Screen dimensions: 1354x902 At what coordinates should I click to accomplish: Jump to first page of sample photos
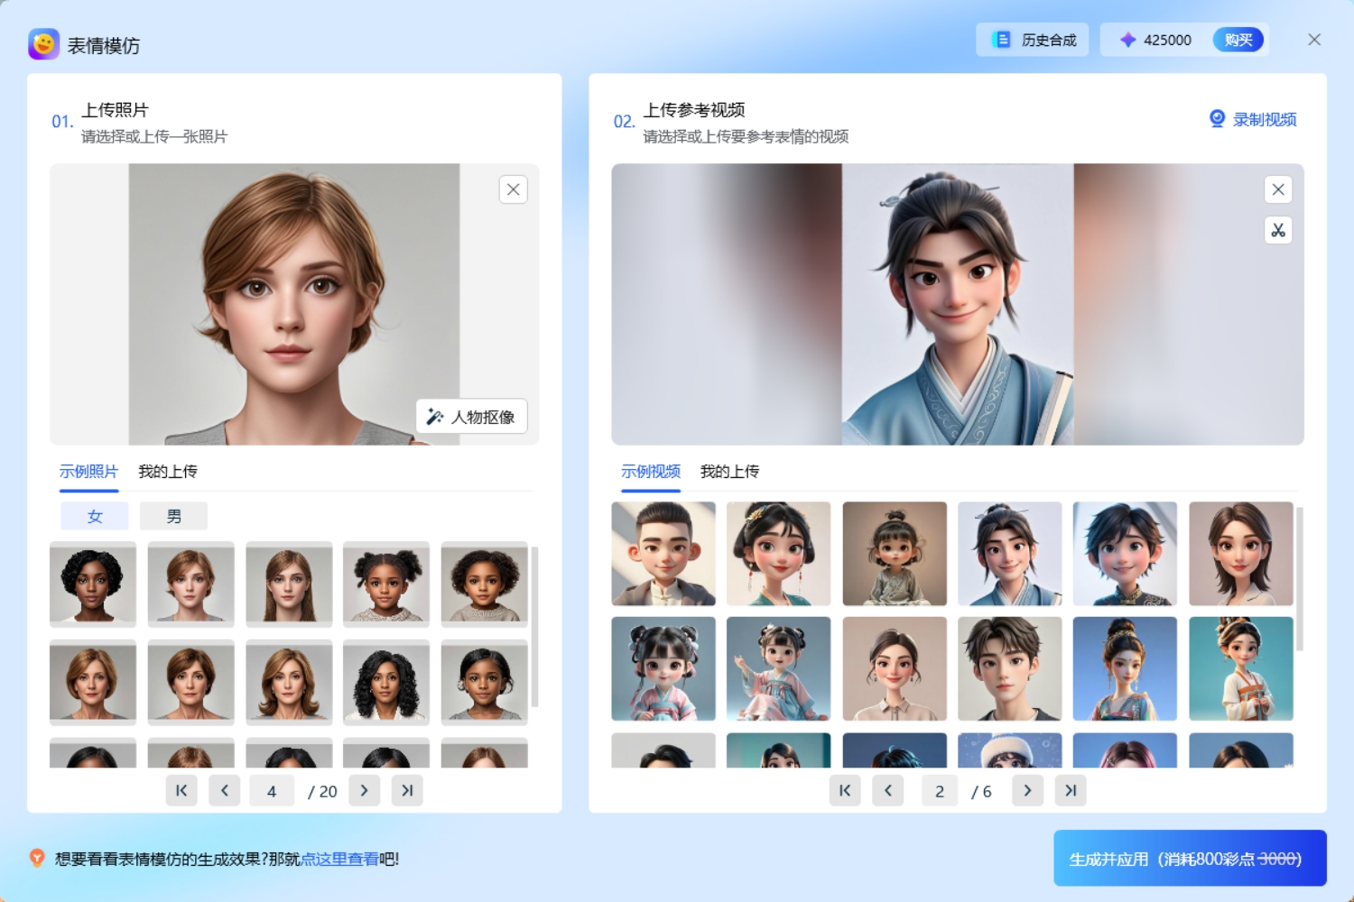pyautogui.click(x=181, y=791)
